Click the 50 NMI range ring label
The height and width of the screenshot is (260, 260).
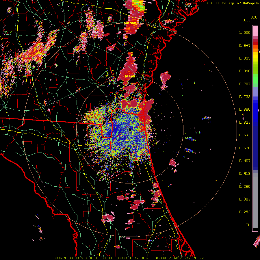point(130,77)
